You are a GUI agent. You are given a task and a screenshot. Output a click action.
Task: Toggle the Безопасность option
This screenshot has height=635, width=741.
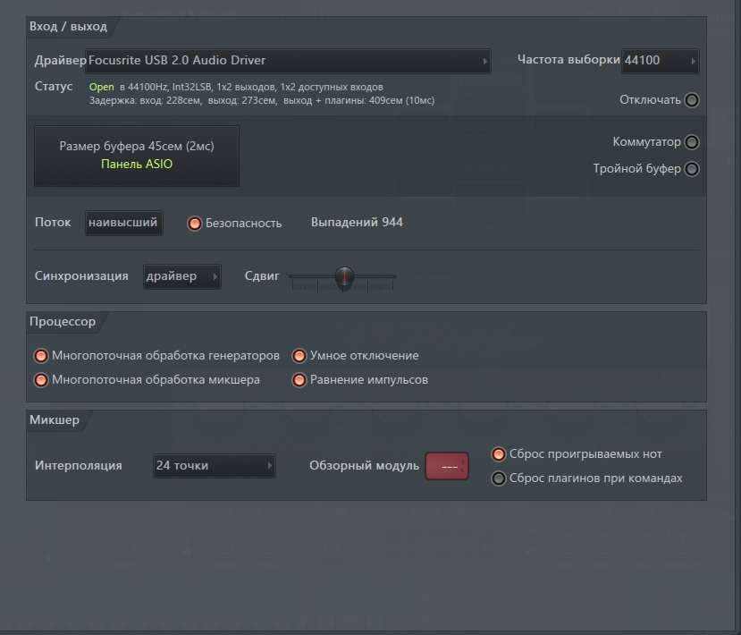click(x=194, y=224)
